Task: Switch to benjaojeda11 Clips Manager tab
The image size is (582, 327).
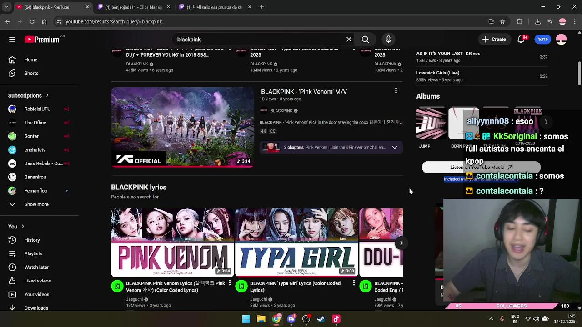Action: [x=133, y=7]
